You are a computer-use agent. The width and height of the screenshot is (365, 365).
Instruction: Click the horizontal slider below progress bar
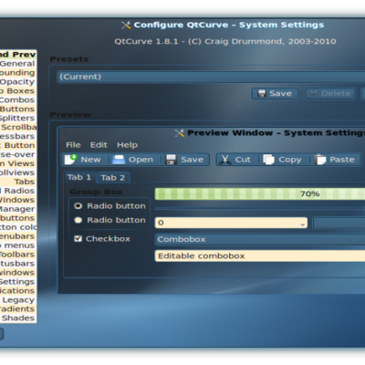pyautogui.click(x=260, y=208)
